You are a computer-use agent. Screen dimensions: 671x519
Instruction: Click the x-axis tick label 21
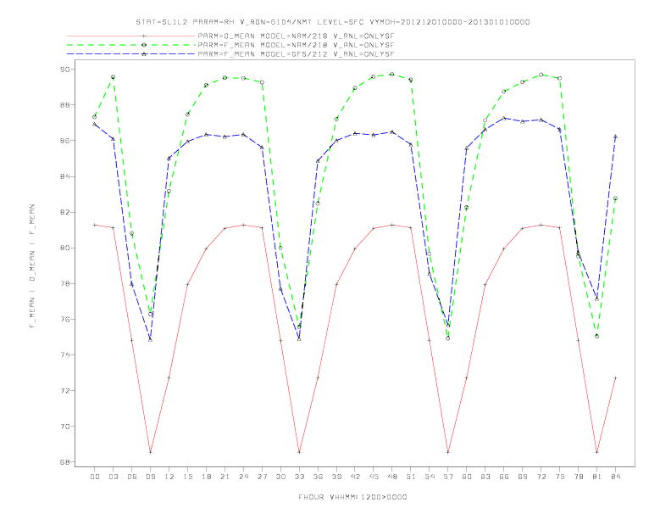pyautogui.click(x=225, y=477)
